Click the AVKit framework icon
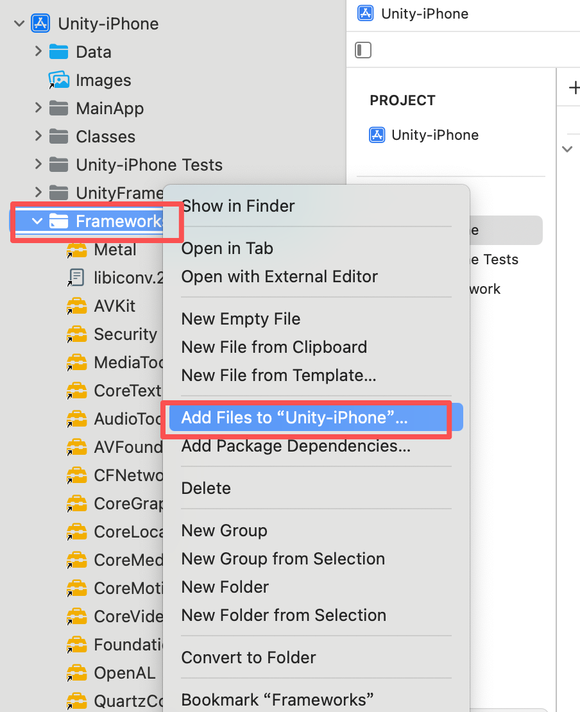This screenshot has width=580, height=712. (x=76, y=306)
